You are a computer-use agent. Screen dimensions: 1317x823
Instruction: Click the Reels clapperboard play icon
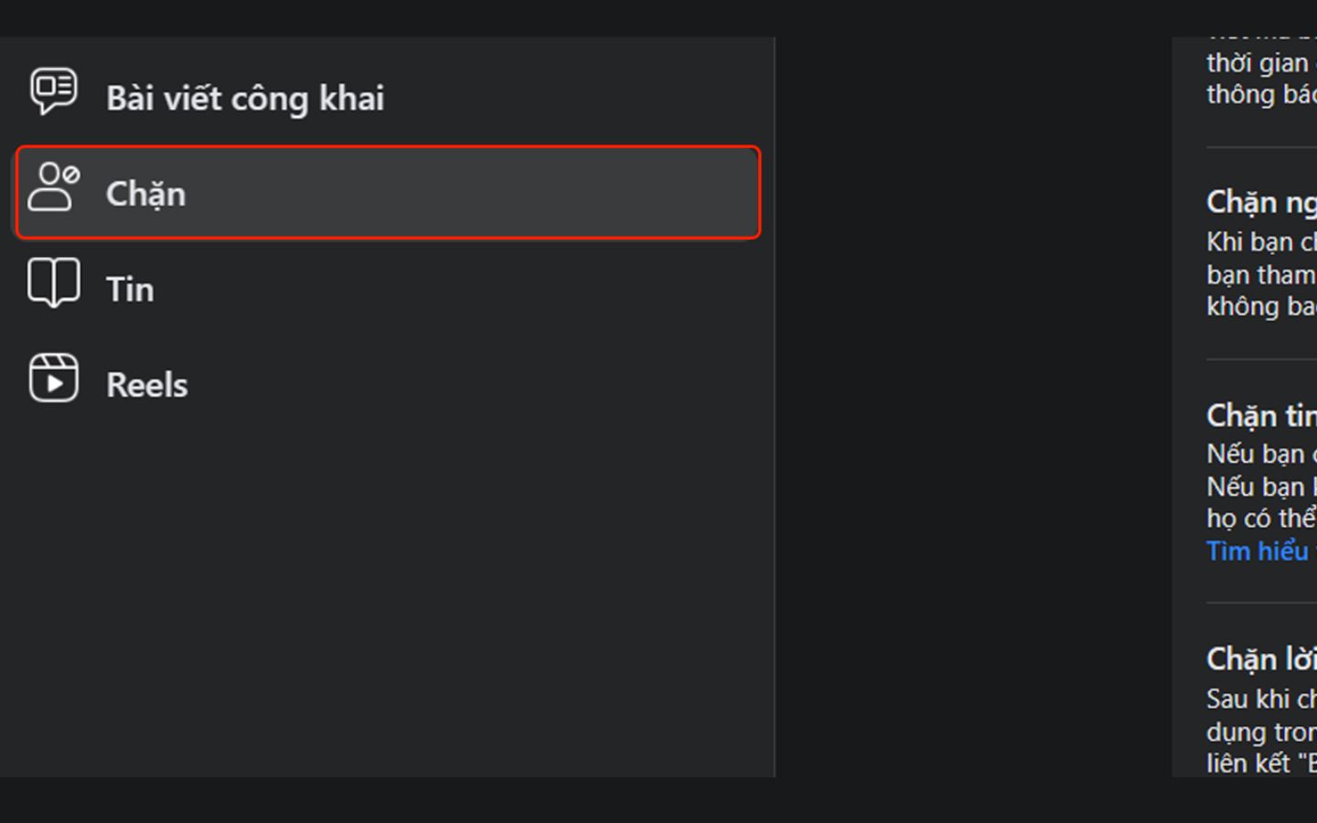click(x=53, y=379)
